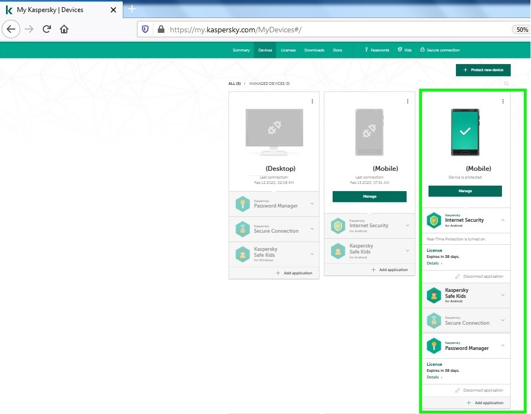This screenshot has height=414, width=531.
Task: Open Passwords in the top navigation
Action: tap(377, 50)
